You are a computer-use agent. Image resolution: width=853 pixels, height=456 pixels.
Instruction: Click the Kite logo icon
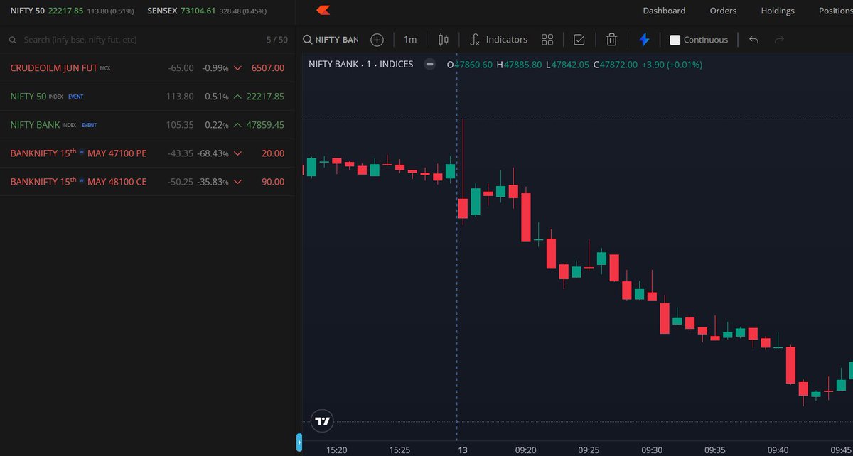pos(323,11)
